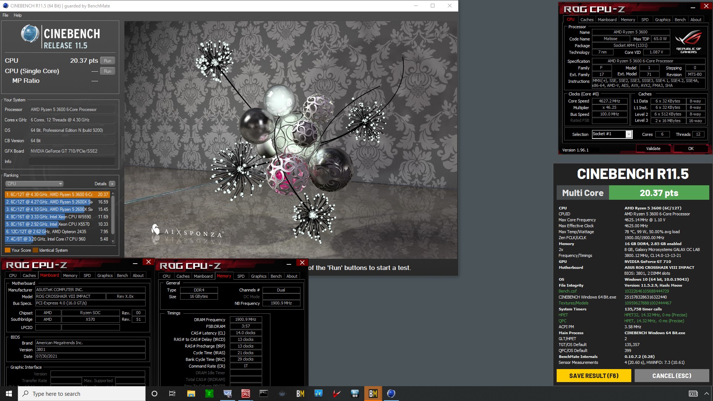The height and width of the screenshot is (401, 713).
Task: Open the first BM BenchMate taskbar icon
Action: 300,394
